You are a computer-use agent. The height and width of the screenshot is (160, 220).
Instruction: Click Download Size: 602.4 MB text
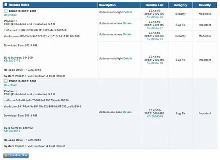[x=20, y=45]
